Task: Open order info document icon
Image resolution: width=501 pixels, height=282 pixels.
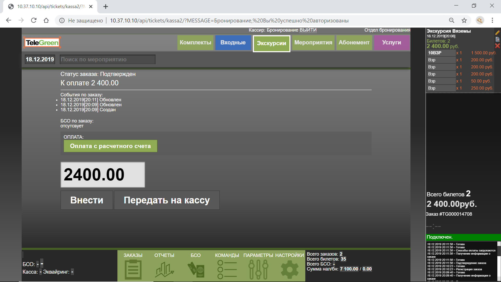Action: tap(497, 39)
